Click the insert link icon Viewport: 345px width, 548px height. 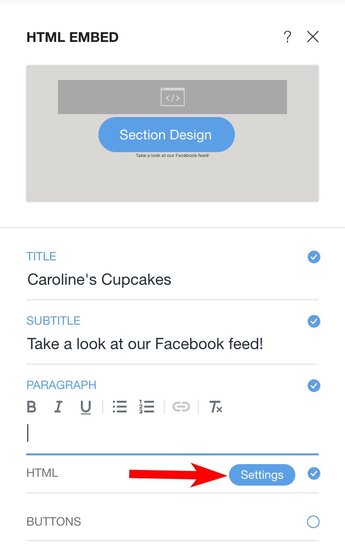[x=181, y=407]
